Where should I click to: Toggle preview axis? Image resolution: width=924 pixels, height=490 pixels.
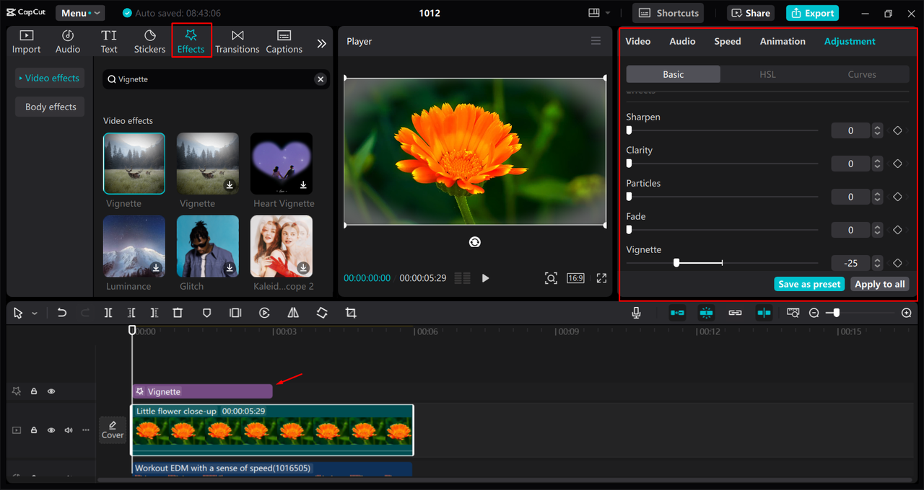click(764, 313)
